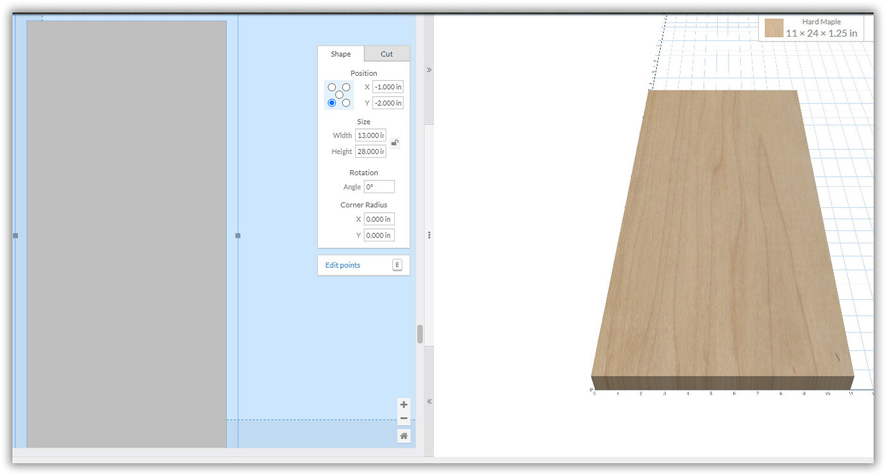Image resolution: width=886 pixels, height=475 pixels.
Task: Select the top-left position anchor
Action: coord(332,87)
